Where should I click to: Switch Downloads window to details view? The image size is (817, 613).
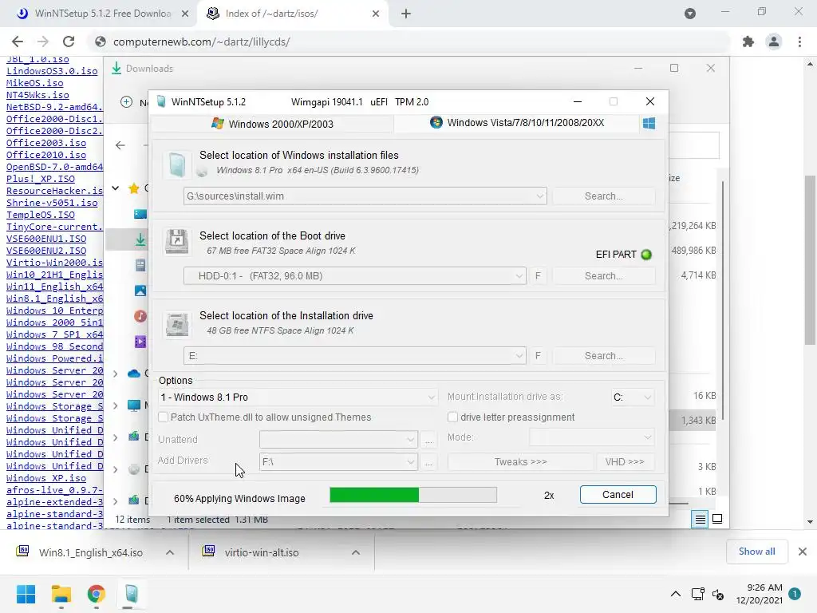tap(700, 519)
